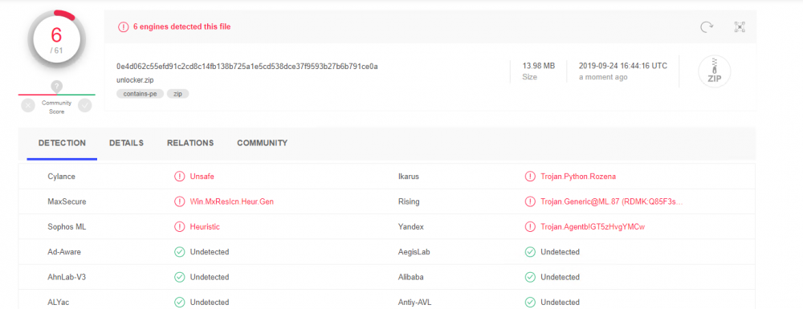This screenshot has width=803, height=309.
Task: Click the Ad-Aware engine name
Action: click(x=64, y=252)
